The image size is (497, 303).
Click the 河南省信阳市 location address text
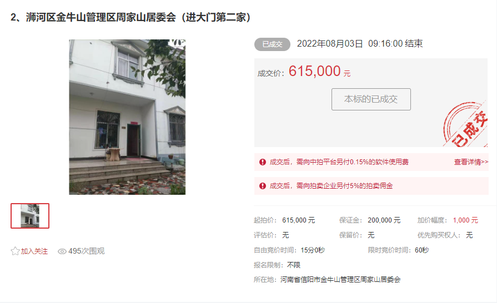[340, 280]
